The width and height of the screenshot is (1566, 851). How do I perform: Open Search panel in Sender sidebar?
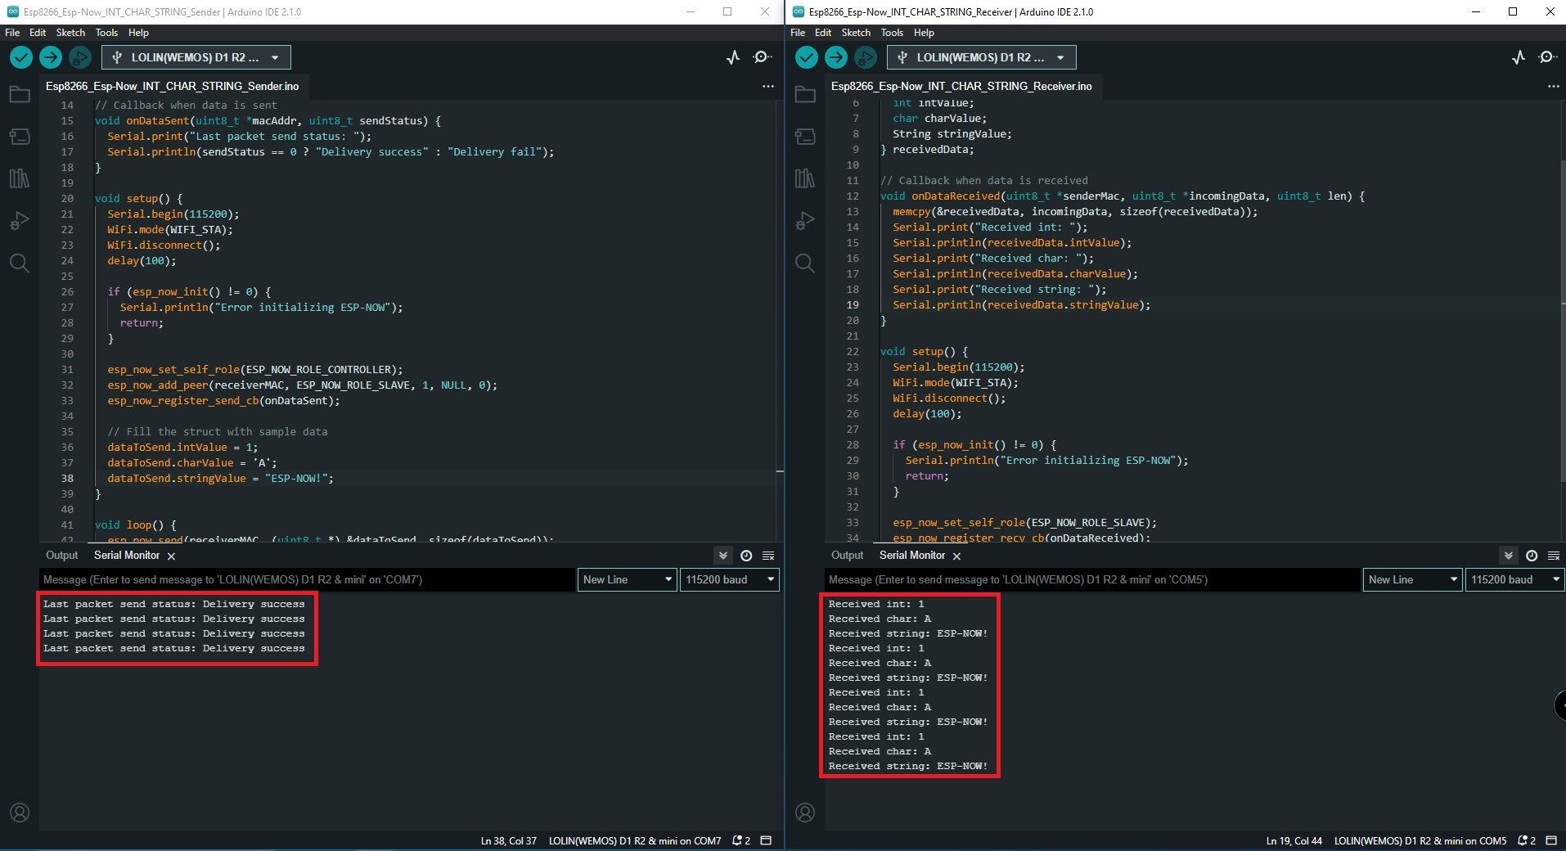[20, 263]
